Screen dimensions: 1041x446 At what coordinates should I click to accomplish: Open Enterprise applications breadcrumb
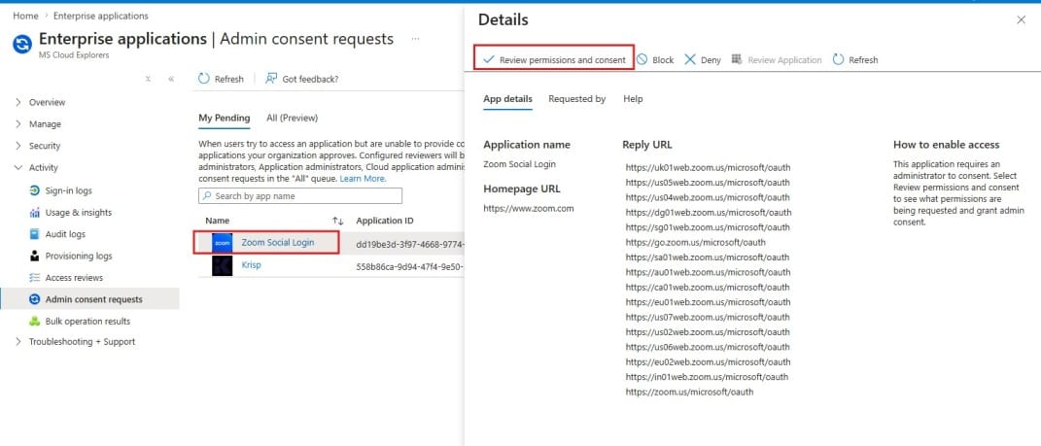[x=101, y=16]
